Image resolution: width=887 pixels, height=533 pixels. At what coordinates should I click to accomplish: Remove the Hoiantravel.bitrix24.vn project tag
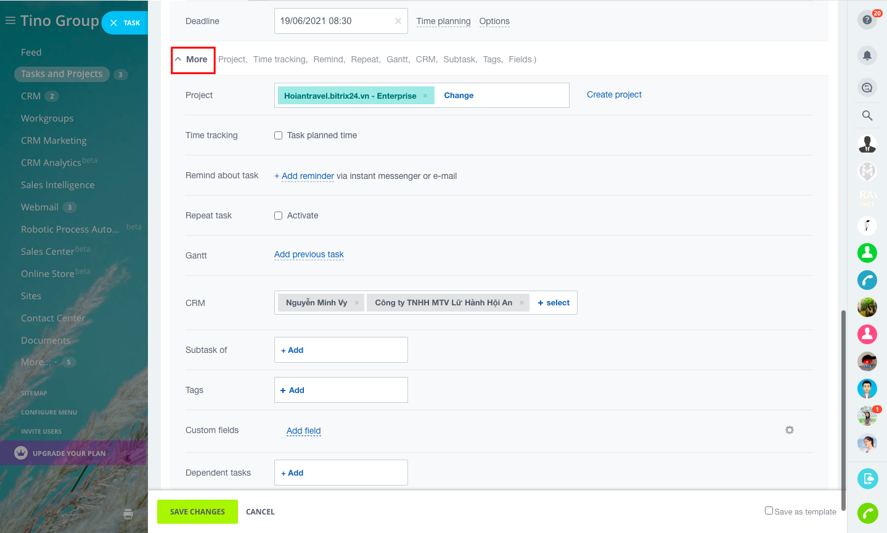425,96
